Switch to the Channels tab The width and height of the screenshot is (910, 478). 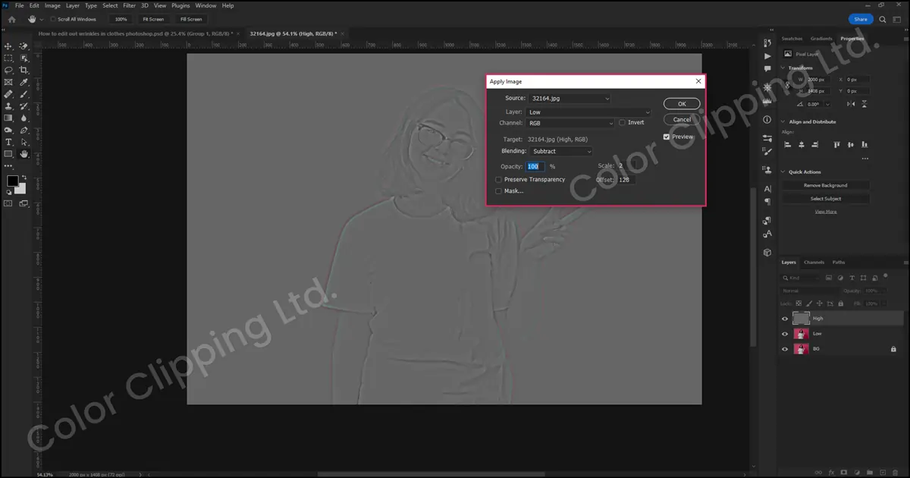814,263
